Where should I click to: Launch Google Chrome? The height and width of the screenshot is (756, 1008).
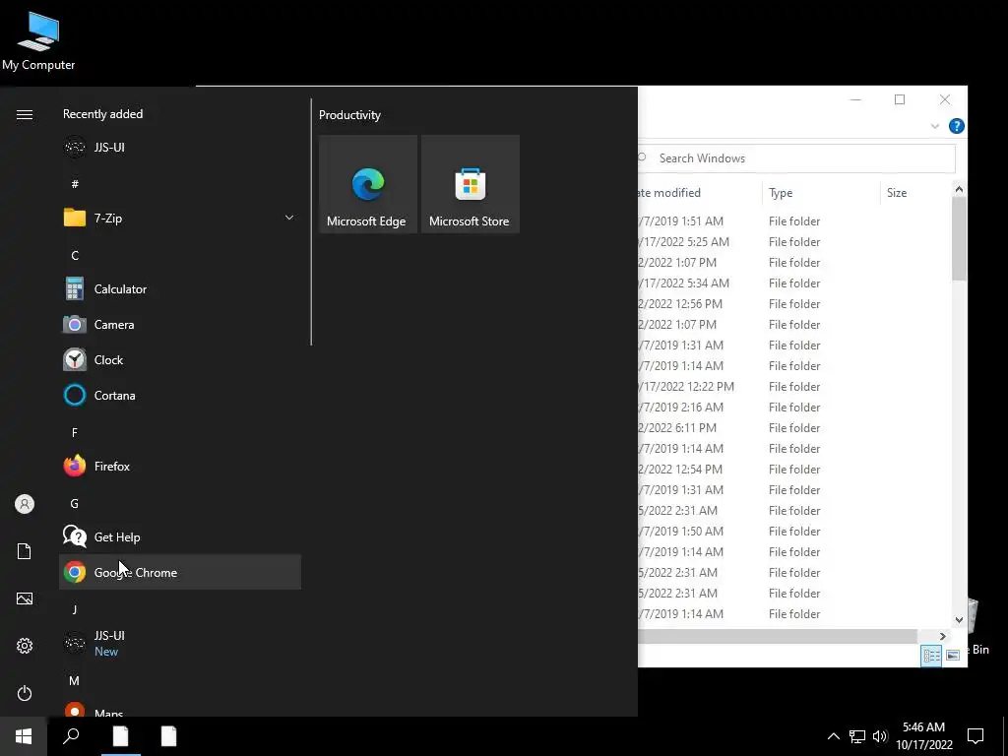pos(180,572)
